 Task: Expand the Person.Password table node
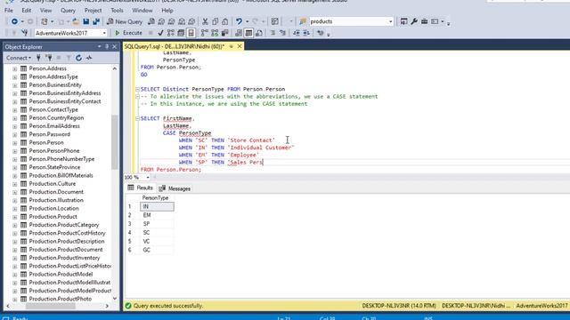click(x=14, y=134)
